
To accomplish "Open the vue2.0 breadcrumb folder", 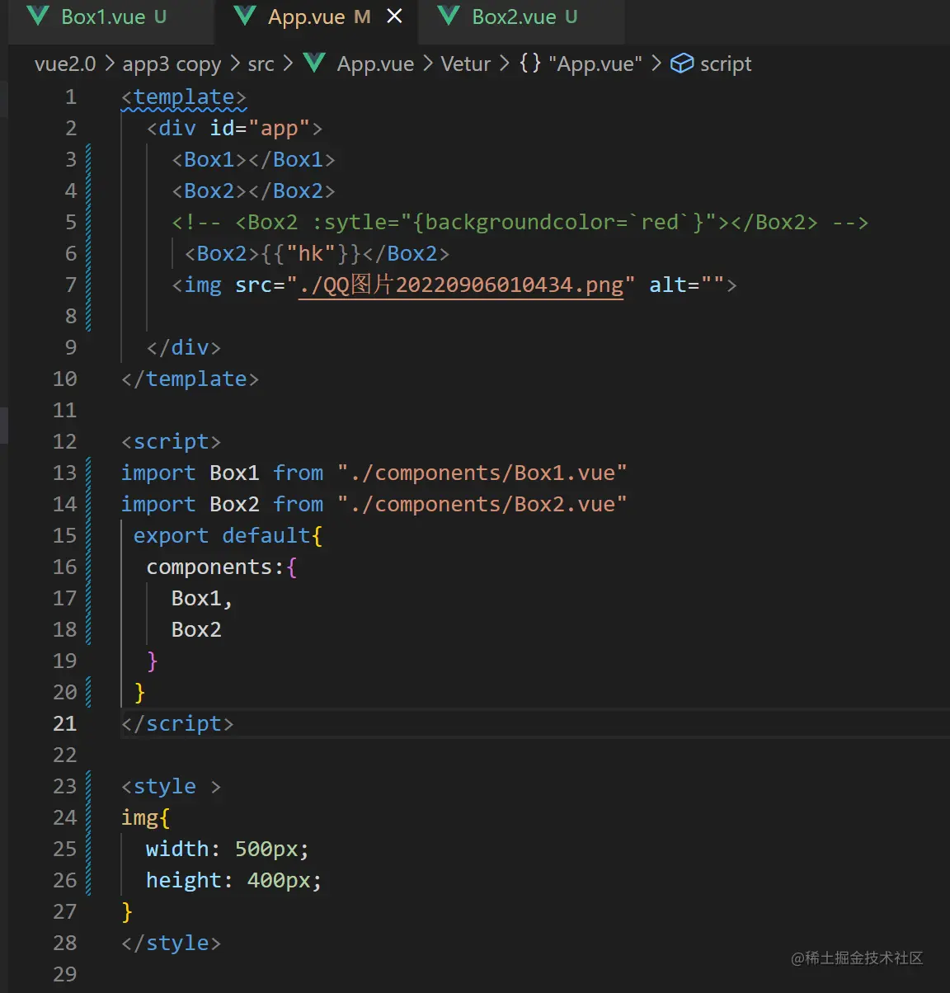I will tap(65, 64).
